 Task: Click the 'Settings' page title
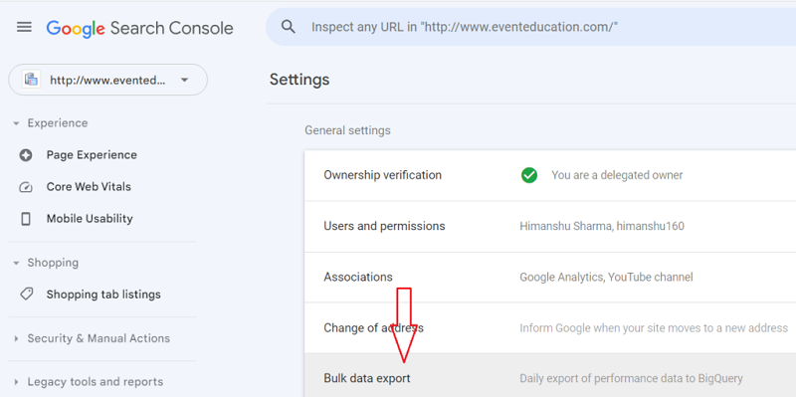pyautogui.click(x=299, y=80)
